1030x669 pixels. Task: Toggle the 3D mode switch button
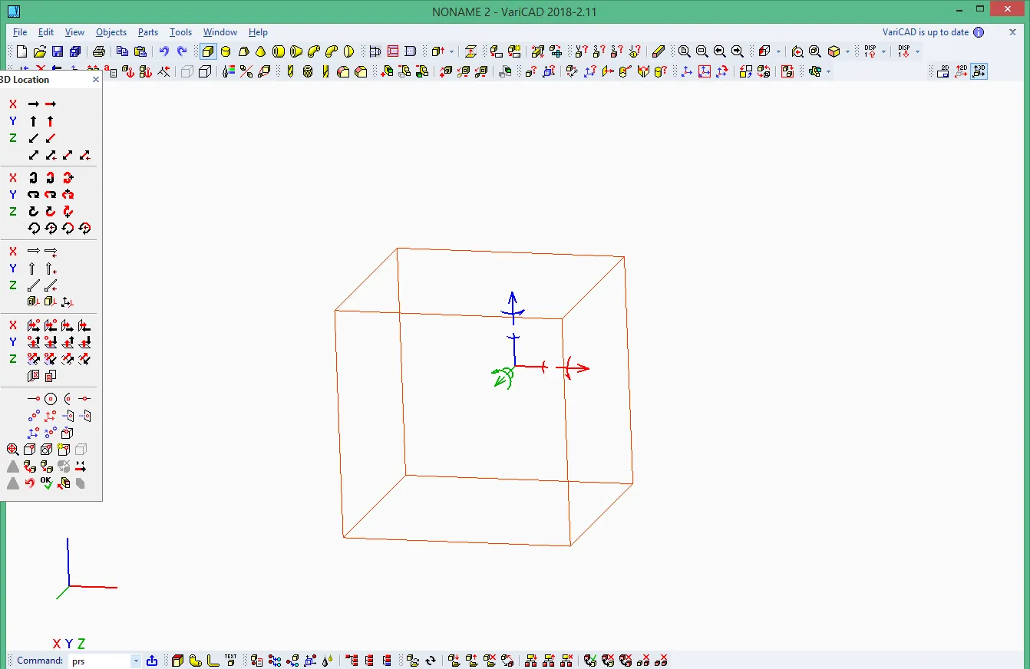979,71
